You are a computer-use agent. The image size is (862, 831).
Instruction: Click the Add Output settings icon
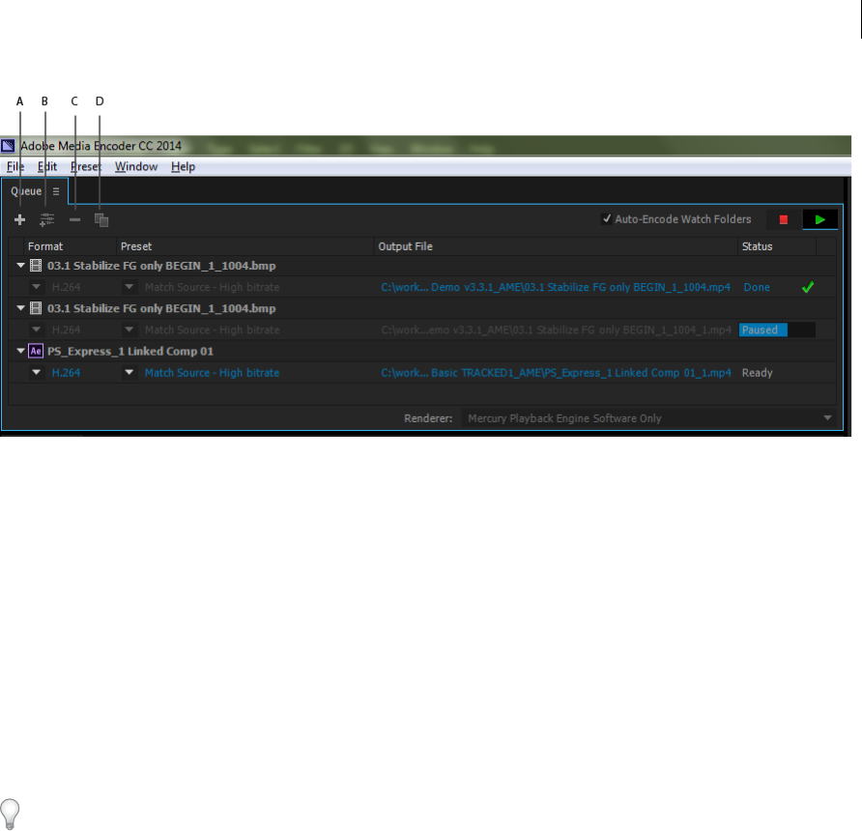pos(46,220)
